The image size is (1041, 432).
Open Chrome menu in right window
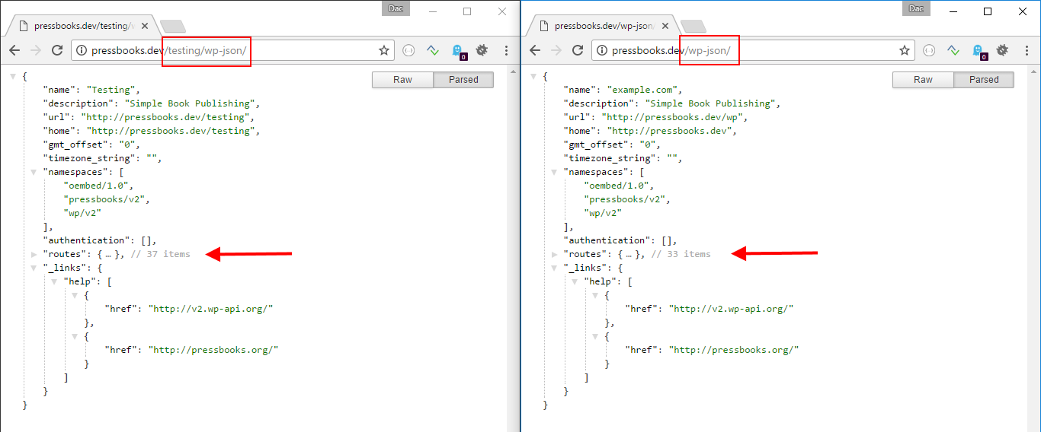(x=1027, y=50)
